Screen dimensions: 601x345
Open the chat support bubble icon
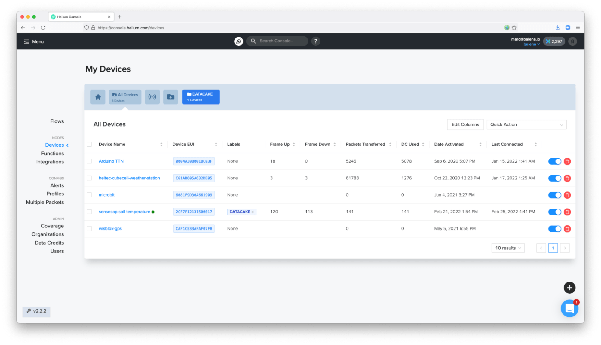click(569, 308)
